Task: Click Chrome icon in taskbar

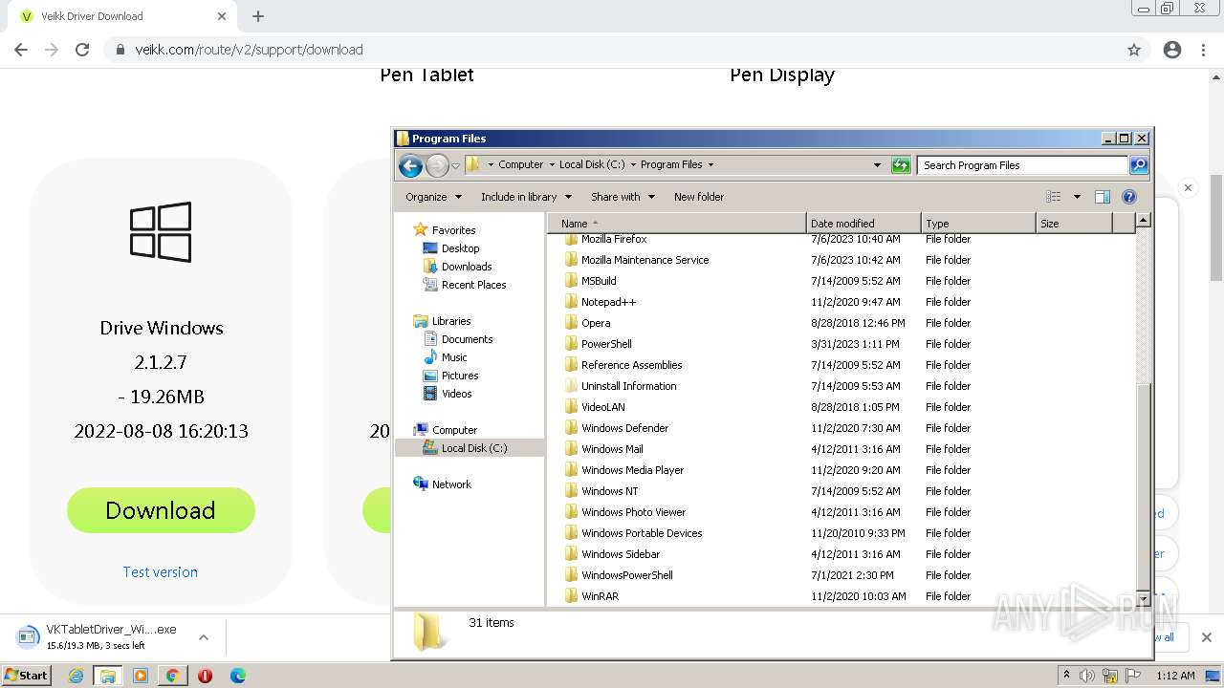Action: pyautogui.click(x=173, y=676)
